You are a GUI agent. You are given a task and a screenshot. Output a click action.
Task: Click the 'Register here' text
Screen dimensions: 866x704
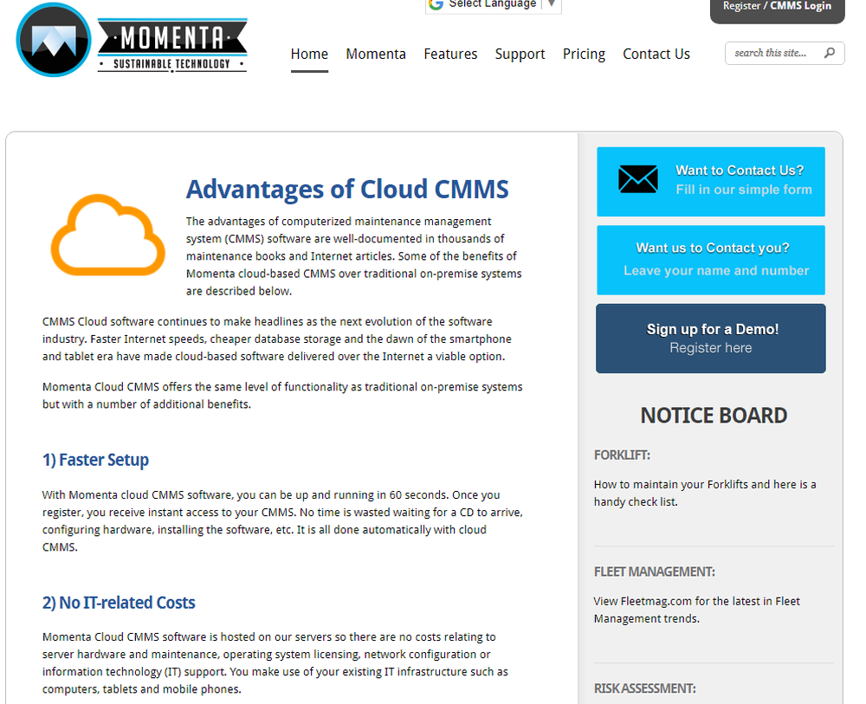click(x=711, y=348)
